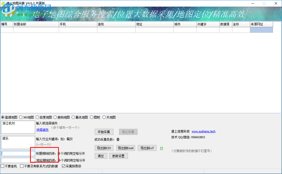This screenshot has width=282, height=174.
Task: Click the 停止采集 button
Action: tap(128, 132)
